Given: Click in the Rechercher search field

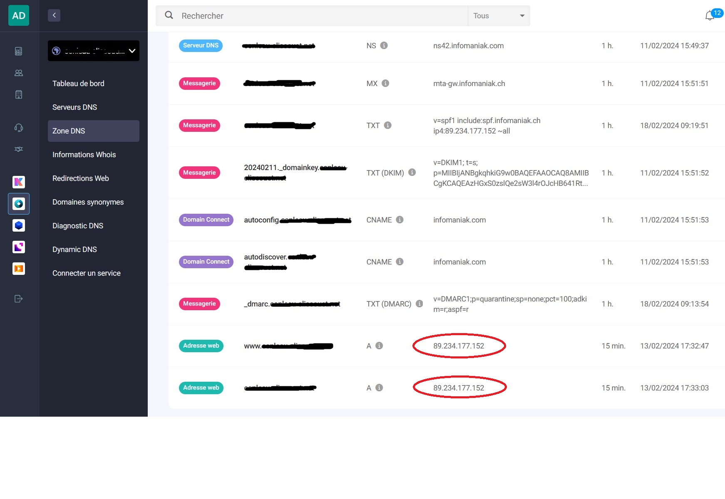Looking at the screenshot, I should pos(320,16).
